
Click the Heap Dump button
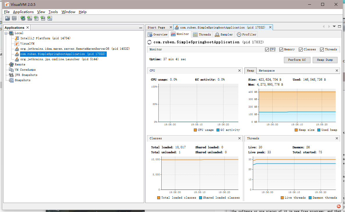(x=325, y=60)
